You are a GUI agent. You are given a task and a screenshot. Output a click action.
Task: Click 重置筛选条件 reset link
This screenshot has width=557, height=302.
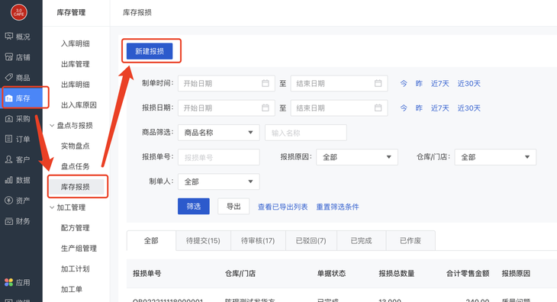coord(337,207)
